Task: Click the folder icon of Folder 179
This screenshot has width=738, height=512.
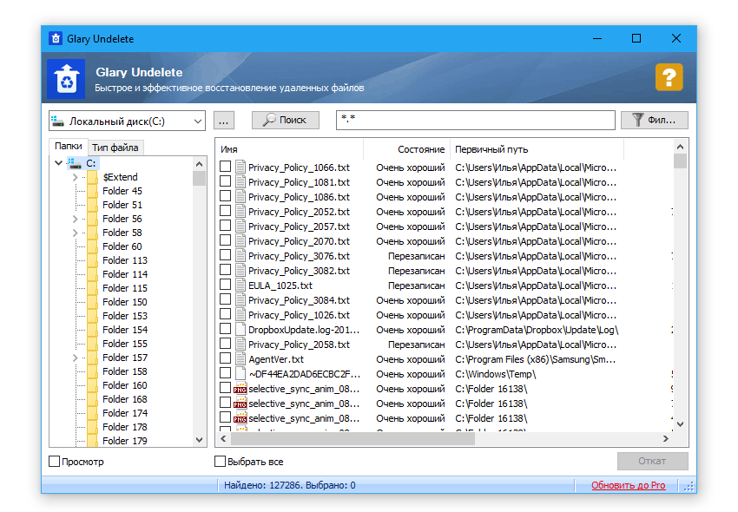Action: click(x=92, y=441)
